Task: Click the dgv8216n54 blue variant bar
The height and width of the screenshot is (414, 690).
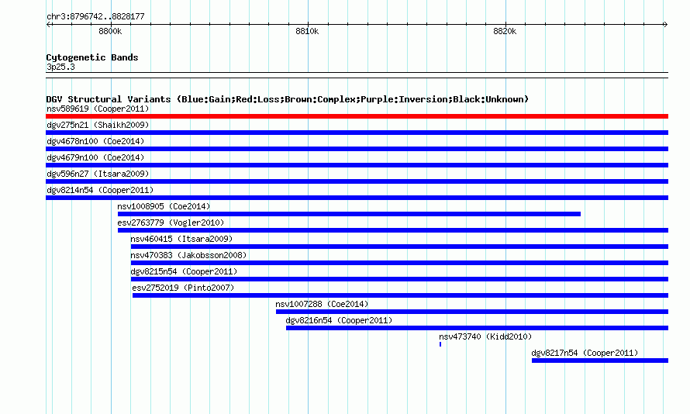Action: point(477,328)
